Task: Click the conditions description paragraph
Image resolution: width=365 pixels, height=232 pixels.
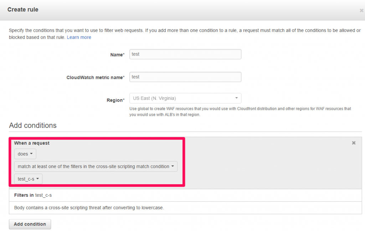Action: tap(185, 34)
